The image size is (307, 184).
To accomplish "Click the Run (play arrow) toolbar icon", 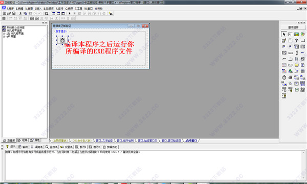I will pos(70,13).
